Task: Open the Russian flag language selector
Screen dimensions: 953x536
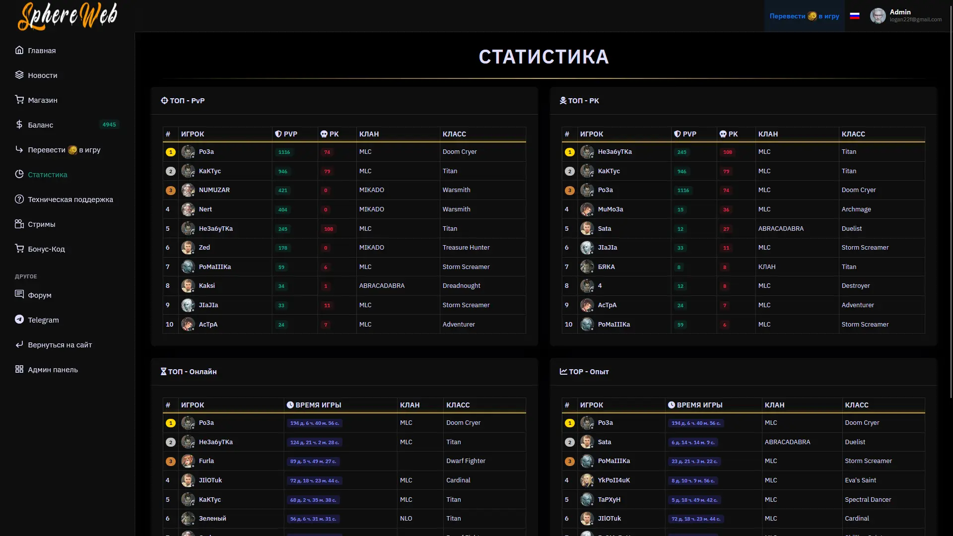Action: pyautogui.click(x=854, y=16)
